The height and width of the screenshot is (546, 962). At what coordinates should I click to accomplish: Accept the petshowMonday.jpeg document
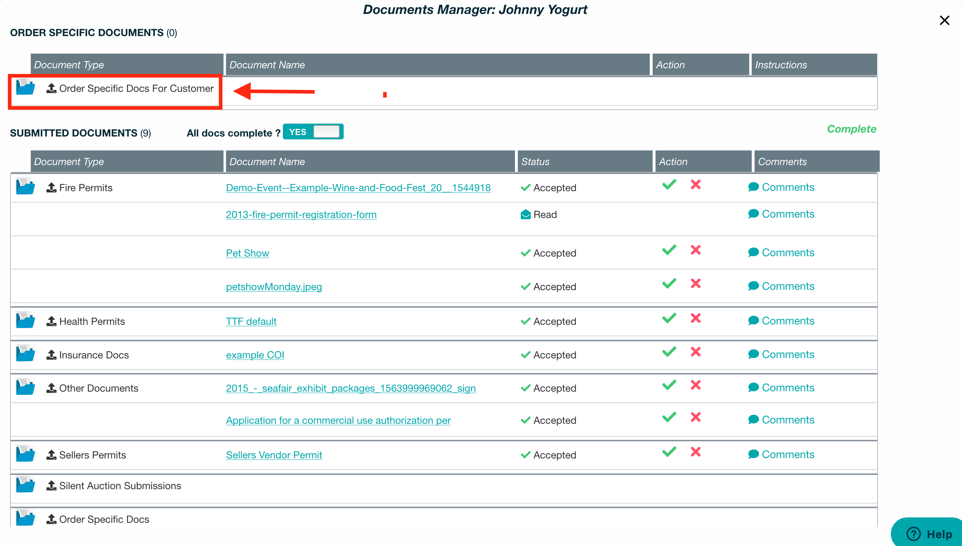[669, 283]
